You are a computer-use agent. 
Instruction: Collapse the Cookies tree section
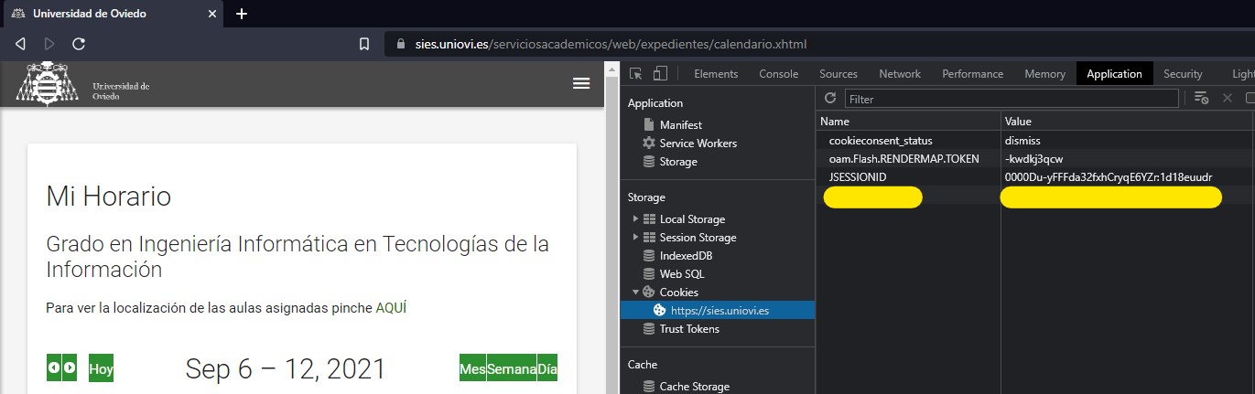point(635,293)
